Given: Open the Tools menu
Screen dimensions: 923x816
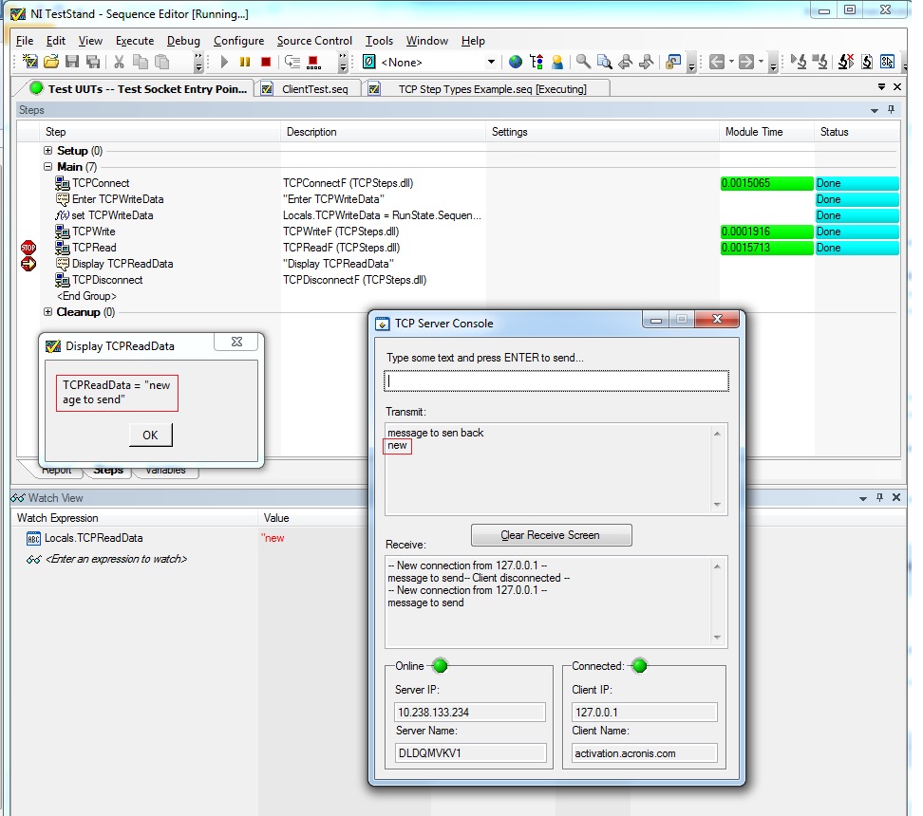Looking at the screenshot, I should click(379, 41).
